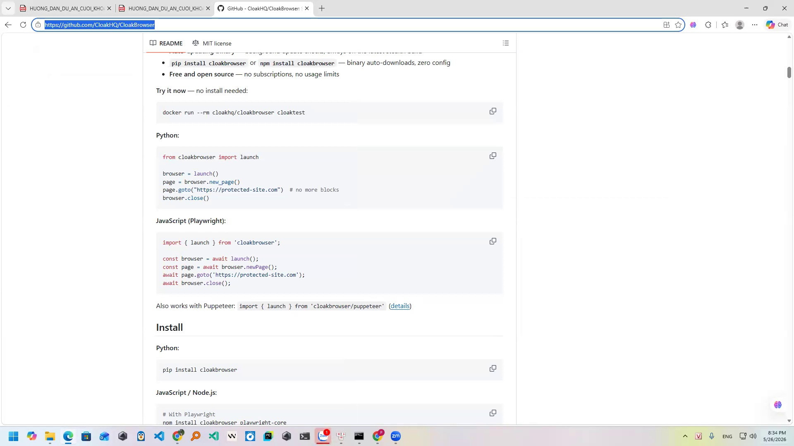
Task: Click the page scrollbar thumb
Action: 789,72
